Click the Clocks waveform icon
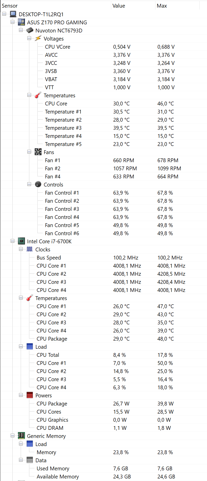 point(30,249)
